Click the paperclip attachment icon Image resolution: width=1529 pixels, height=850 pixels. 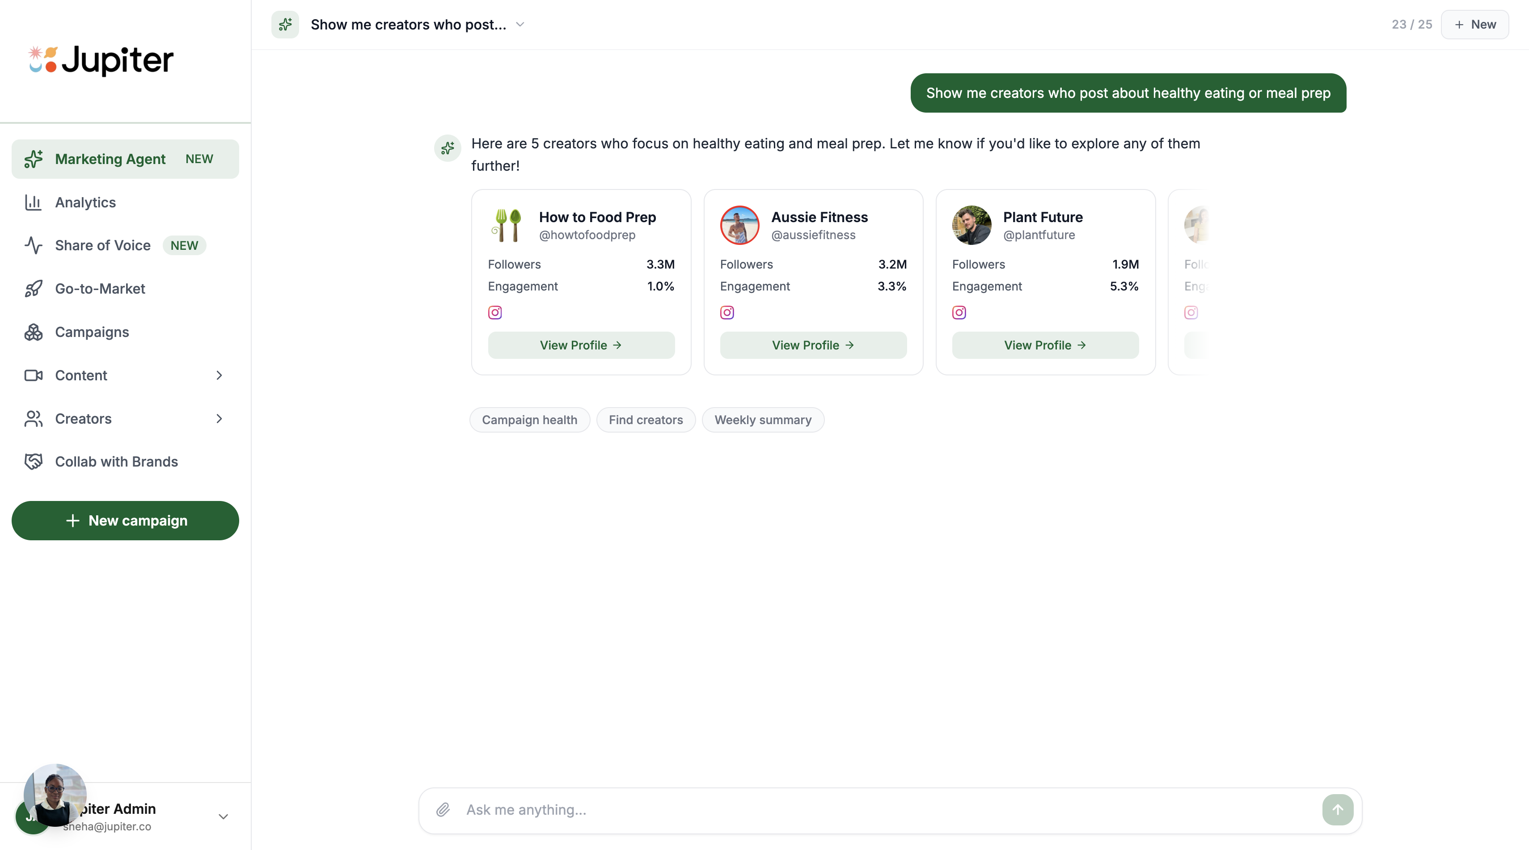443,810
